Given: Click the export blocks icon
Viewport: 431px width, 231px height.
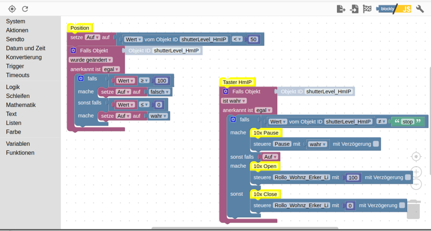Looking at the screenshot, I should tap(341, 9).
